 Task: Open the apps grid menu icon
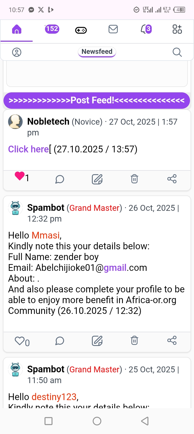click(177, 29)
